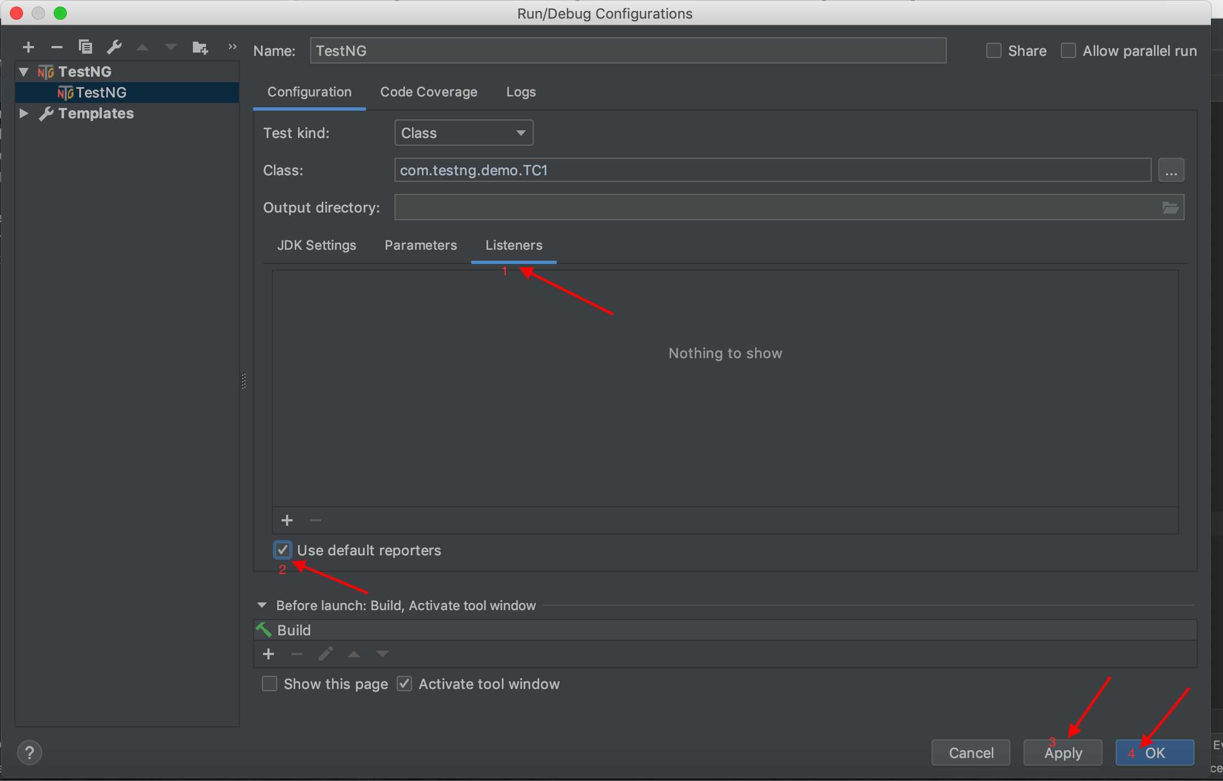
Task: Remove listener with minus icon
Action: point(316,520)
